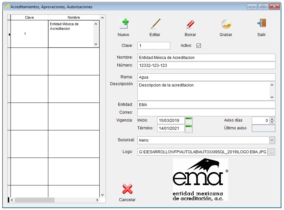The height and width of the screenshot is (210, 284).
Task: Click the Salir label text
Action: 262,35
